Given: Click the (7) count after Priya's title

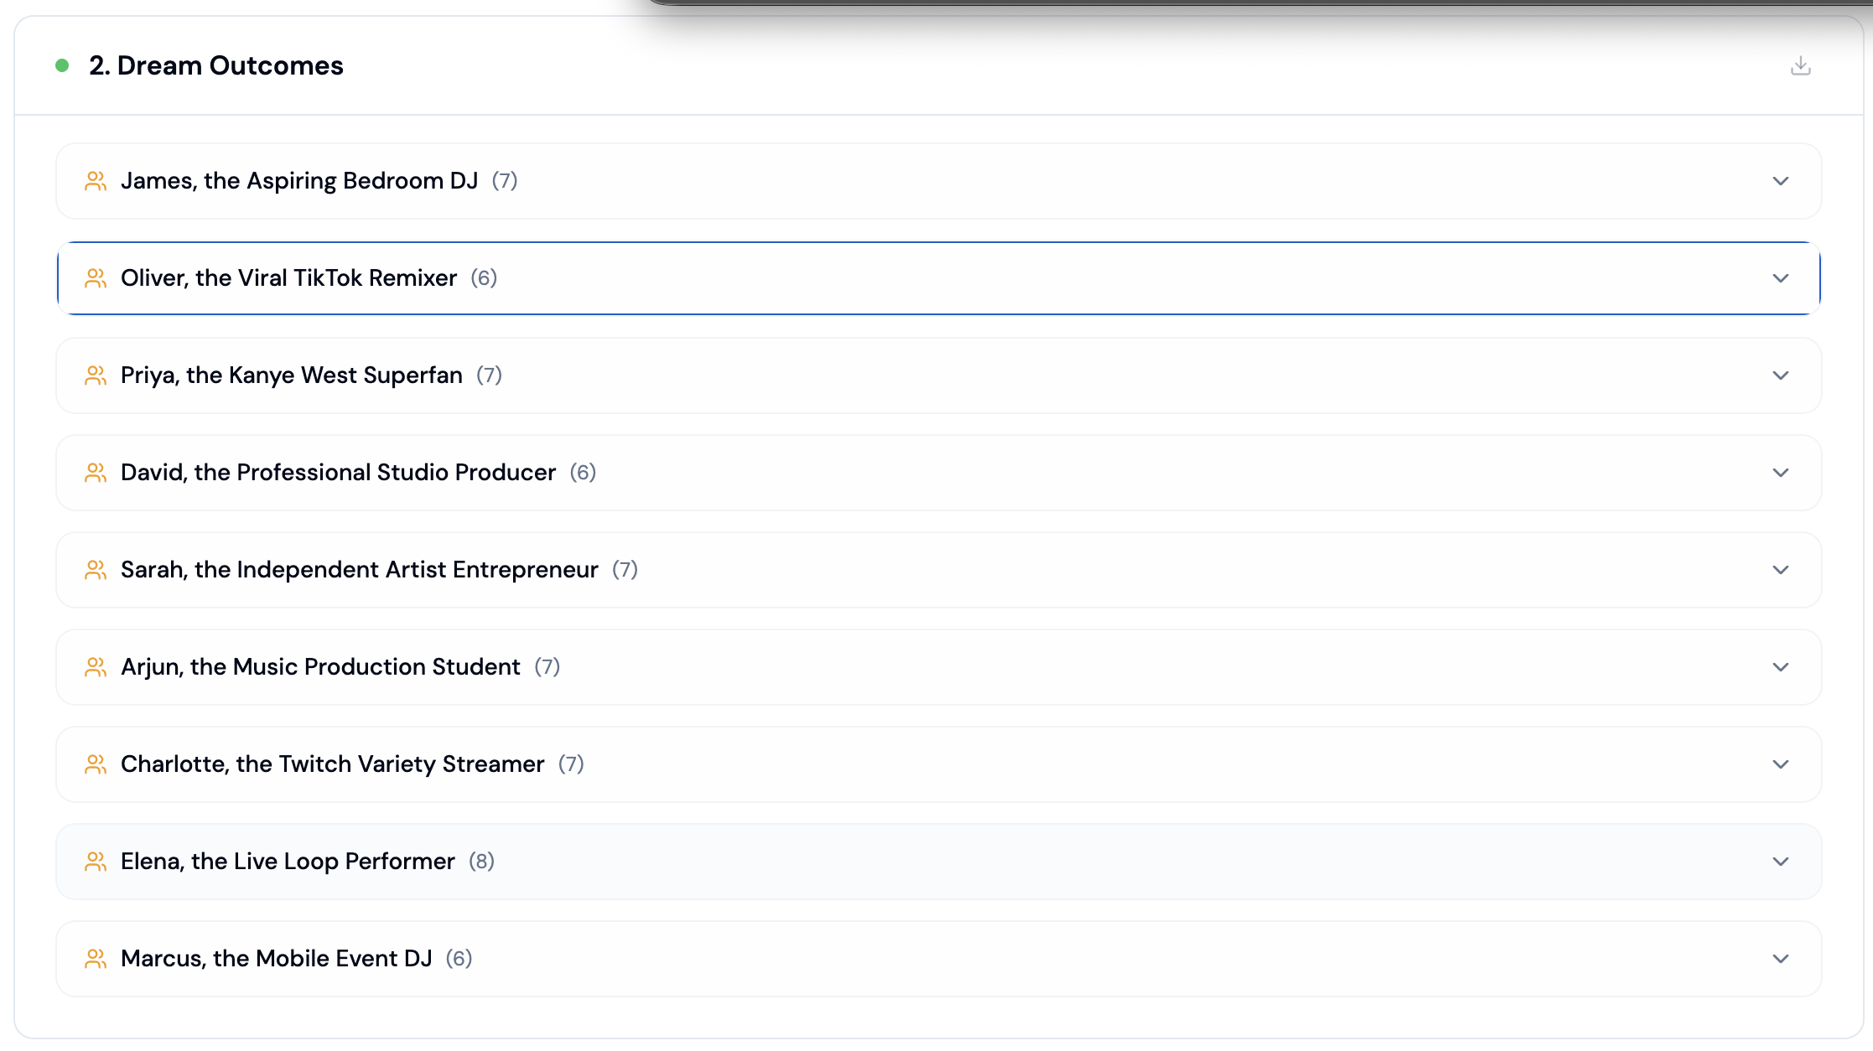Looking at the screenshot, I should coord(490,375).
